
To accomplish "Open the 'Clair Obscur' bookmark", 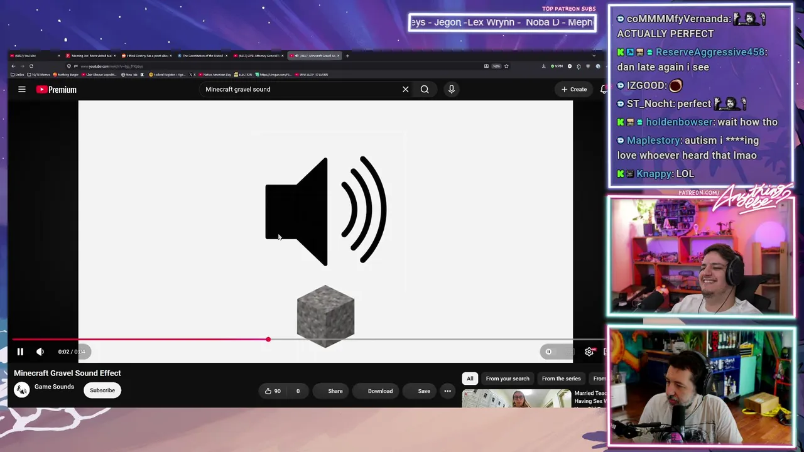I will pyautogui.click(x=99, y=75).
